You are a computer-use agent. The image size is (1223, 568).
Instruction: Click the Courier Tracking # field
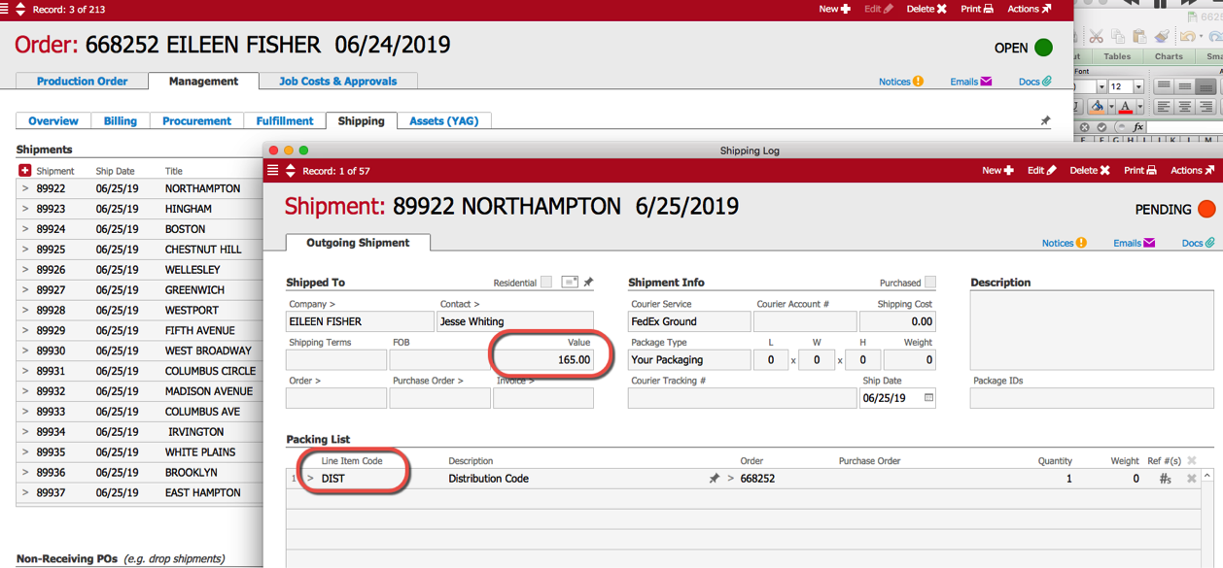point(743,398)
